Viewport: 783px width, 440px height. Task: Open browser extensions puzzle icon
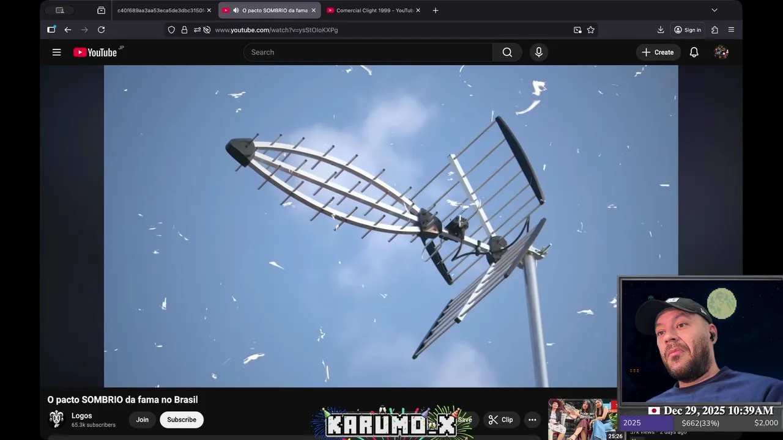click(714, 30)
